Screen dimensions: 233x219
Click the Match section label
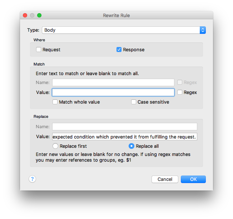pos(39,64)
